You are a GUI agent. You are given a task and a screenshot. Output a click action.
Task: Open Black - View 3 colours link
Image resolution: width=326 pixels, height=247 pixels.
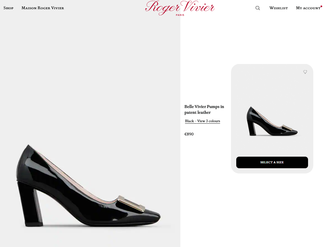point(202,121)
